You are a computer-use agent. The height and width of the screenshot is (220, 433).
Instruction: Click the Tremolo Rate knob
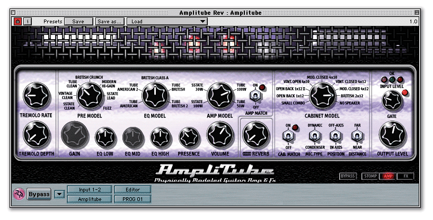coord(37,96)
